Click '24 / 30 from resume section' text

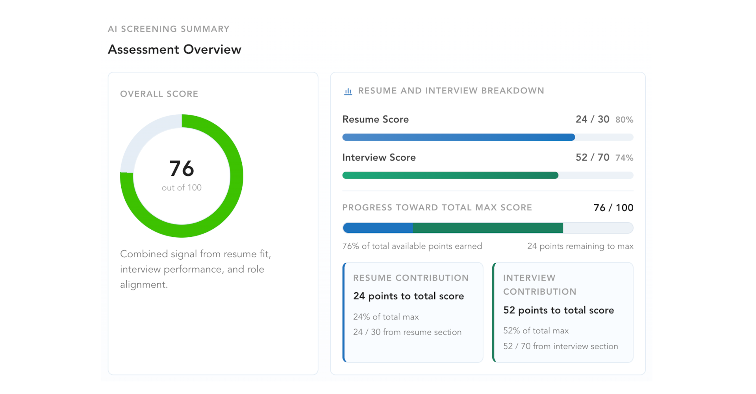point(408,332)
